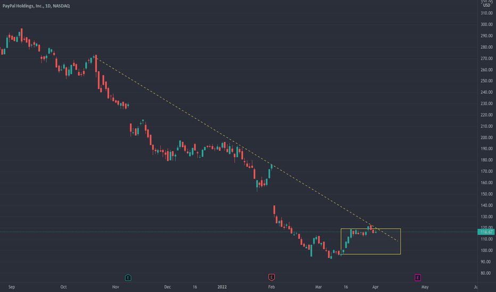Click the 190.00 price axis label
The width and height of the screenshot is (496, 292).
coord(486,149)
